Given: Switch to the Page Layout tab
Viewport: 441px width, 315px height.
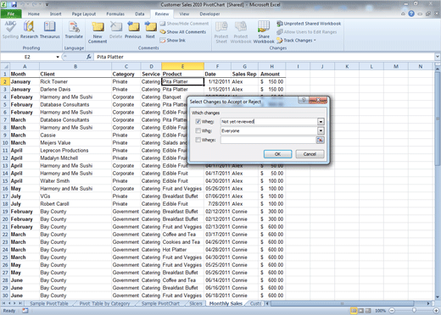Looking at the screenshot, I should click(x=84, y=14).
